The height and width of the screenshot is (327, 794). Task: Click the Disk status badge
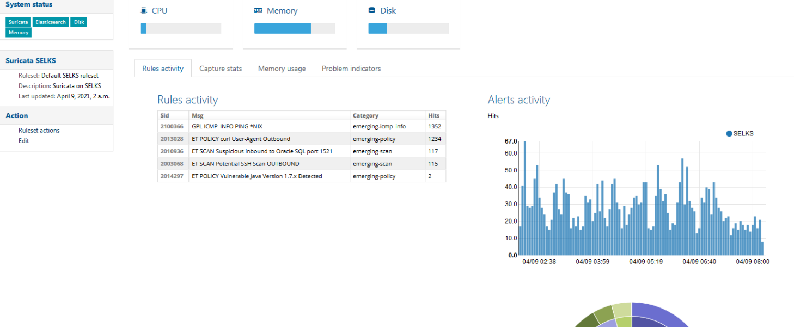[79, 22]
